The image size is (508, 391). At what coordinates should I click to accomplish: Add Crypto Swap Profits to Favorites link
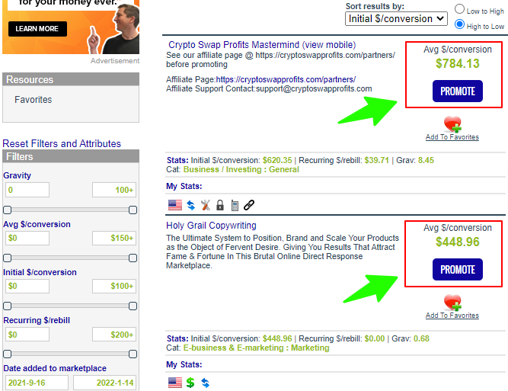pyautogui.click(x=452, y=137)
